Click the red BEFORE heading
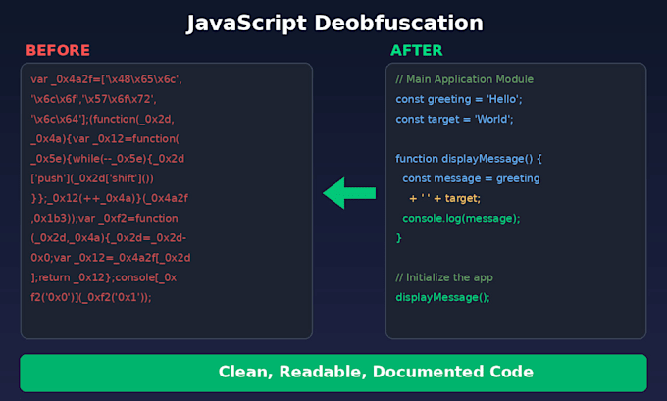This screenshot has height=401, width=667. coord(58,50)
